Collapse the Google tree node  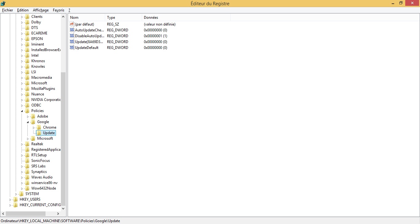point(28,122)
